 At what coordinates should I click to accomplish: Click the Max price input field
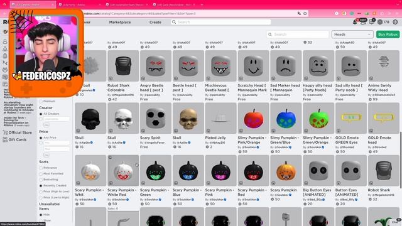(x=57, y=149)
